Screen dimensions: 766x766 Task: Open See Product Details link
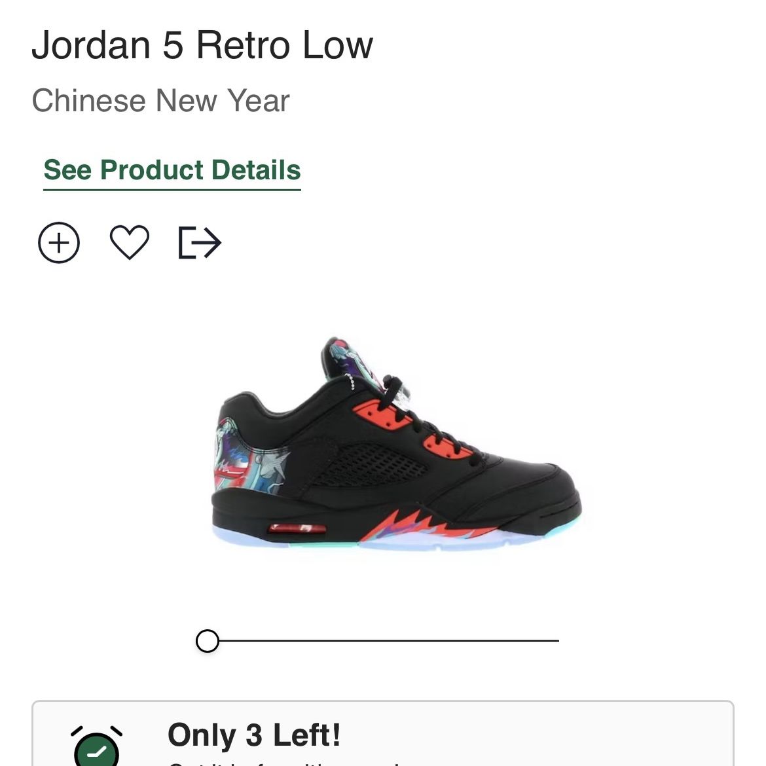(x=172, y=170)
